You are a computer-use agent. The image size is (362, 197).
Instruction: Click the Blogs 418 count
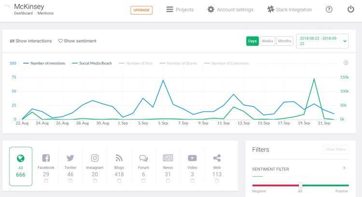(x=119, y=174)
